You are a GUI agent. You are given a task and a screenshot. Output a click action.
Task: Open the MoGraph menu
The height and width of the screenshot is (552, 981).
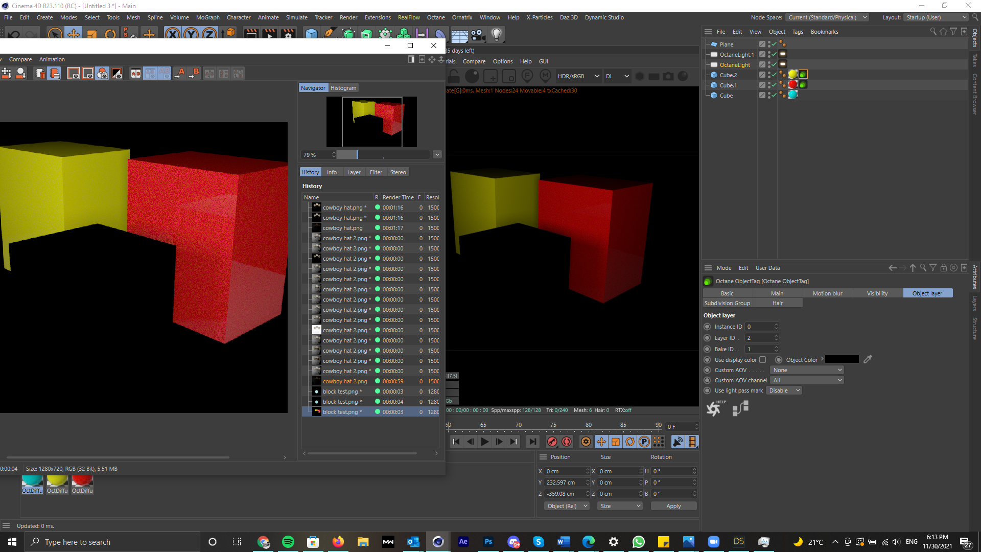pos(207,17)
